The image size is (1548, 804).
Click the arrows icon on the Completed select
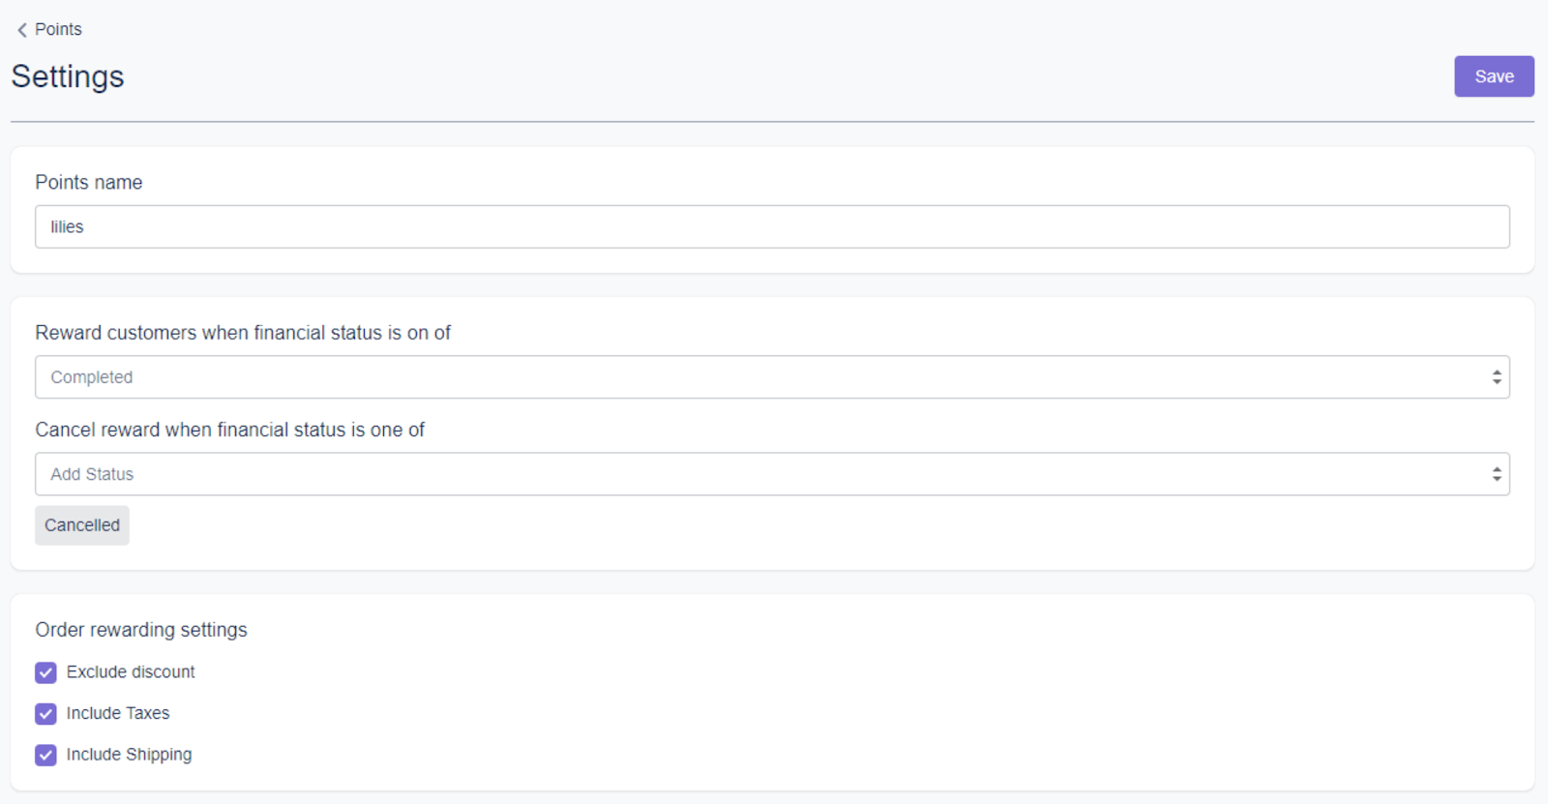pos(1496,377)
